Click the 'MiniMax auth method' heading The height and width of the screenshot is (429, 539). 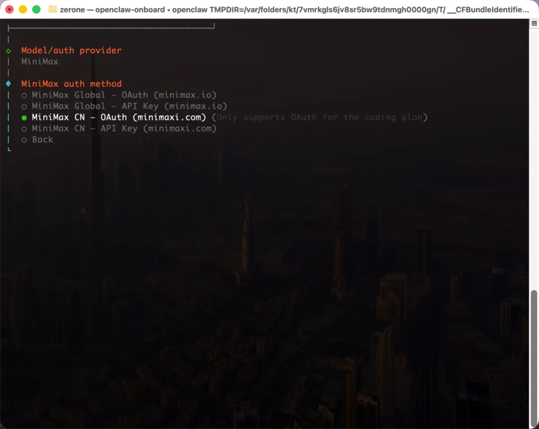pyautogui.click(x=71, y=84)
